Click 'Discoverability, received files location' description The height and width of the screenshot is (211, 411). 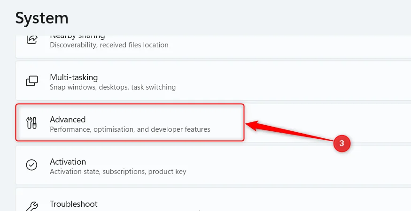[x=109, y=45]
